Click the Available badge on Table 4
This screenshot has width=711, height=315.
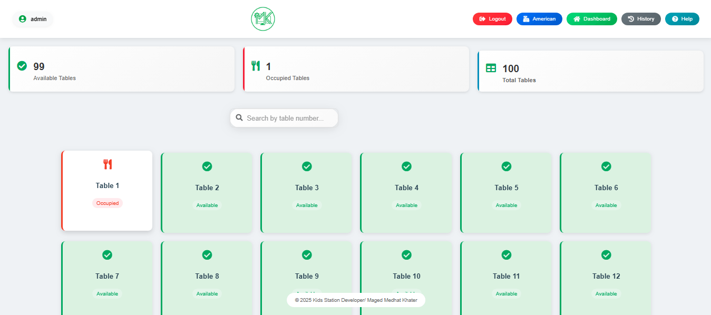click(x=406, y=205)
